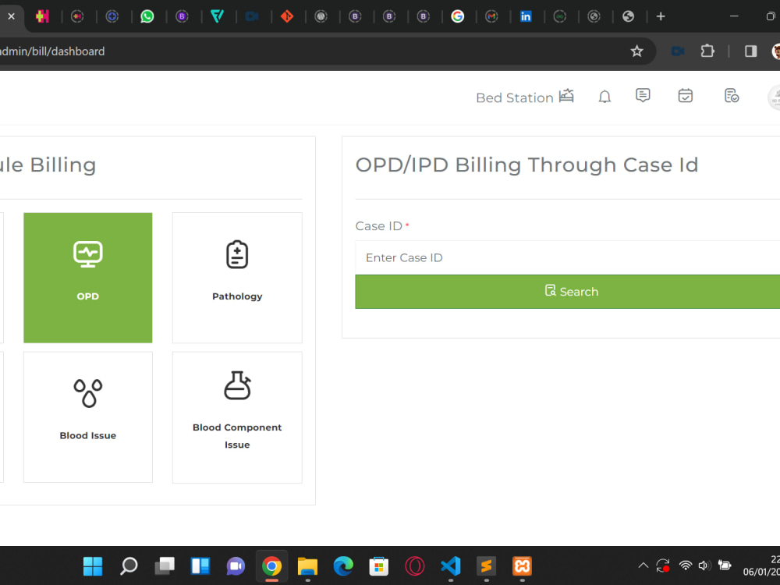780x585 pixels.
Task: Open battery status in system tray
Action: (725, 565)
